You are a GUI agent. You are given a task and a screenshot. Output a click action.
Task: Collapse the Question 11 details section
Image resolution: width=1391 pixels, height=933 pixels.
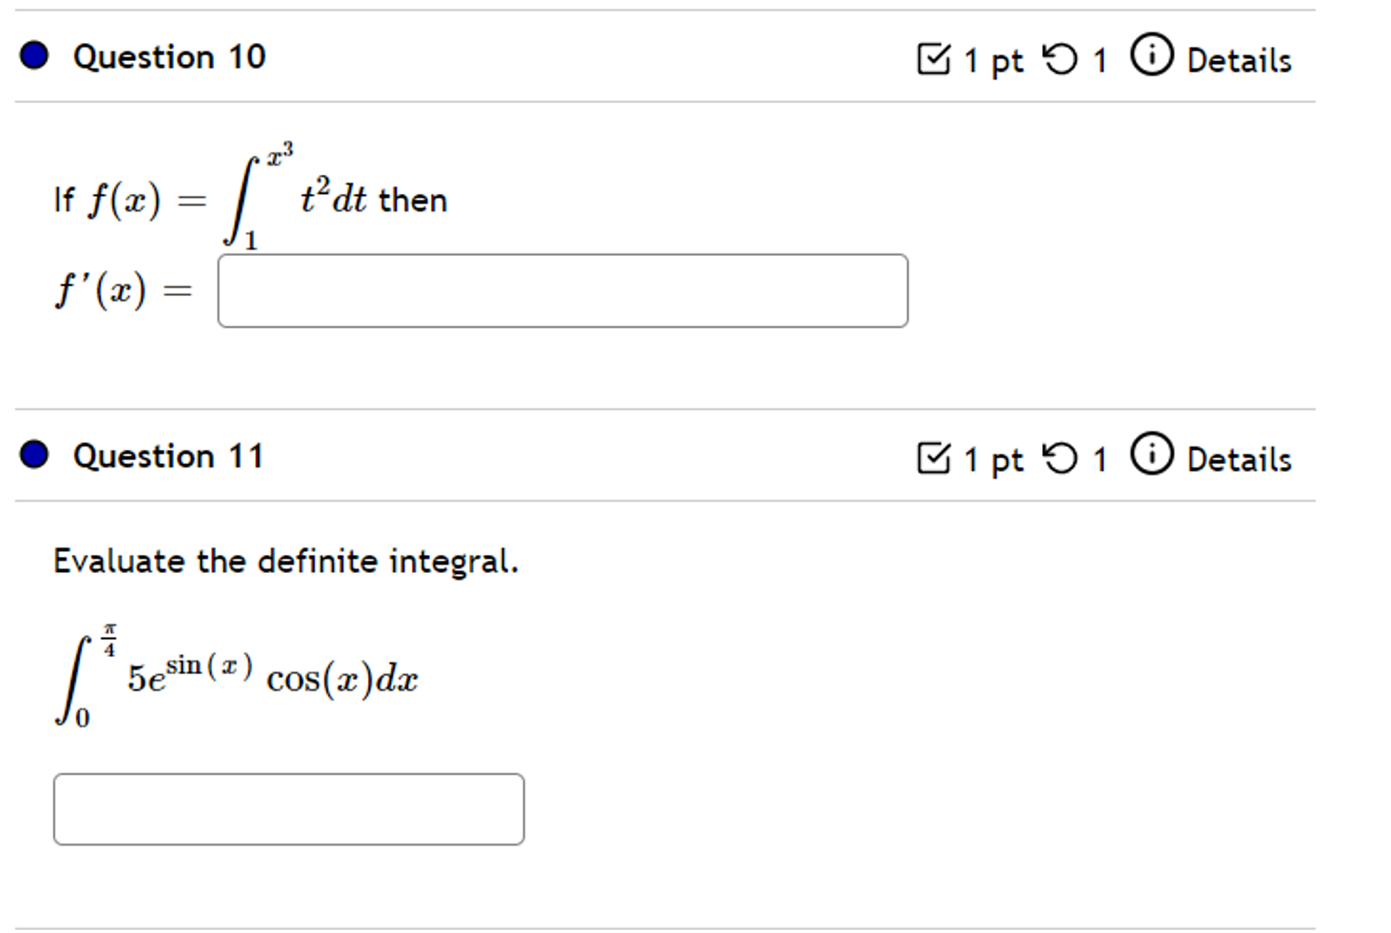click(1238, 458)
